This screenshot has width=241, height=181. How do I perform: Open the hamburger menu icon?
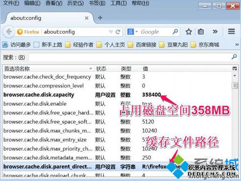(x=231, y=31)
